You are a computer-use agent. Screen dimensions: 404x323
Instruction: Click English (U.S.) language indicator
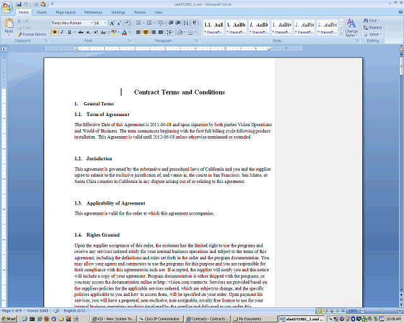tap(74, 310)
